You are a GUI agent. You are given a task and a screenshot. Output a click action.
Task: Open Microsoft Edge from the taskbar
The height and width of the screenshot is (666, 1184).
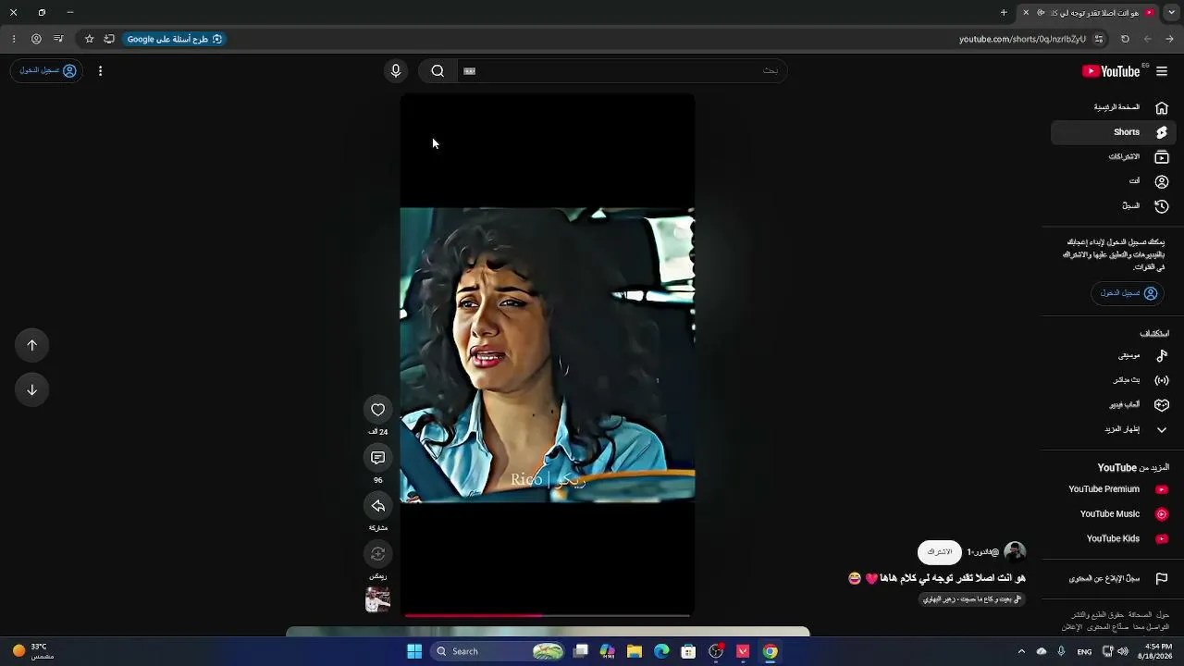[x=661, y=651]
